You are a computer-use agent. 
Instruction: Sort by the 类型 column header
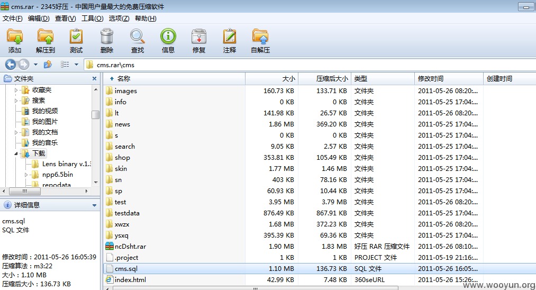383,79
